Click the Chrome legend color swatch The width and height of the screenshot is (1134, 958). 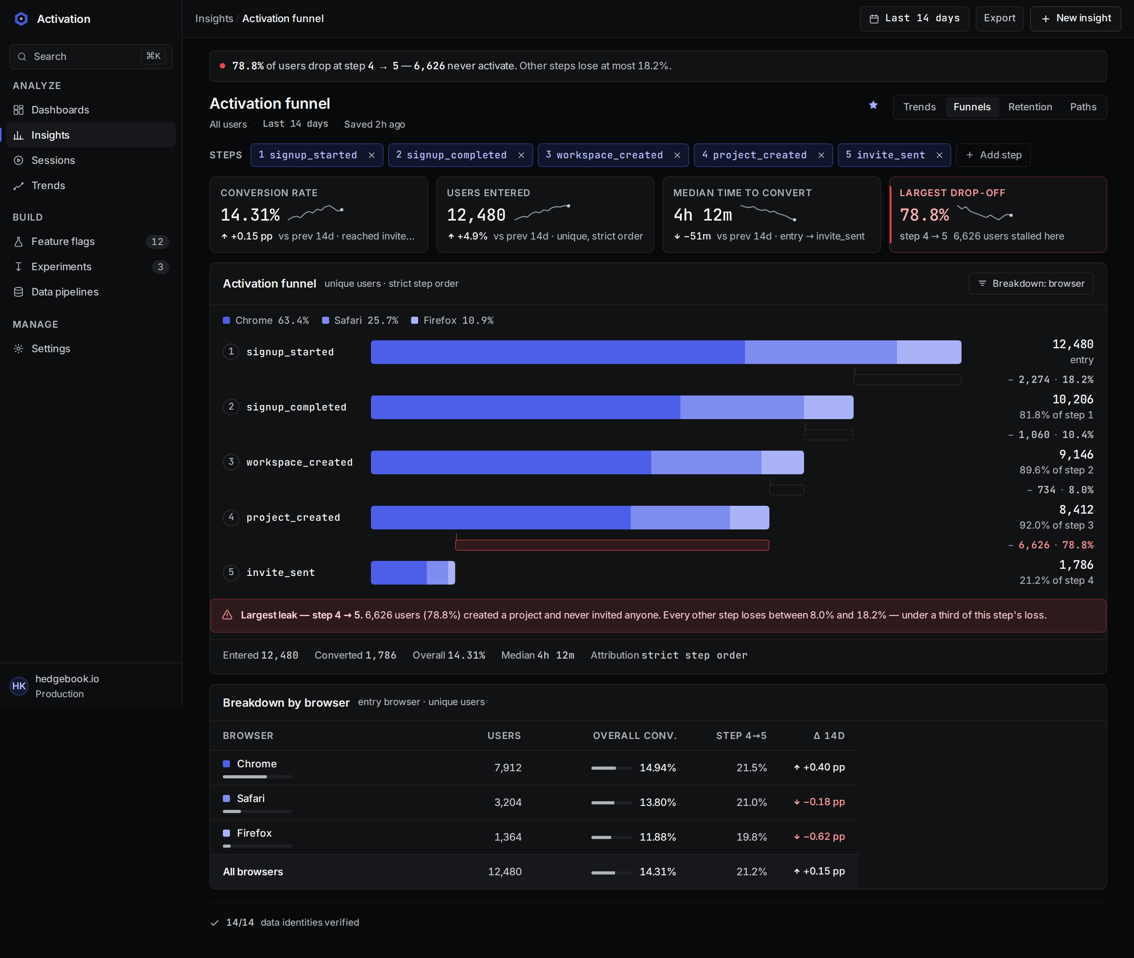226,320
